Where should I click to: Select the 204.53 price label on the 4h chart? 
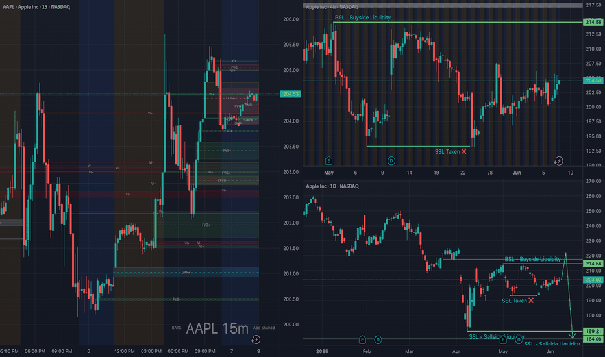(593, 80)
